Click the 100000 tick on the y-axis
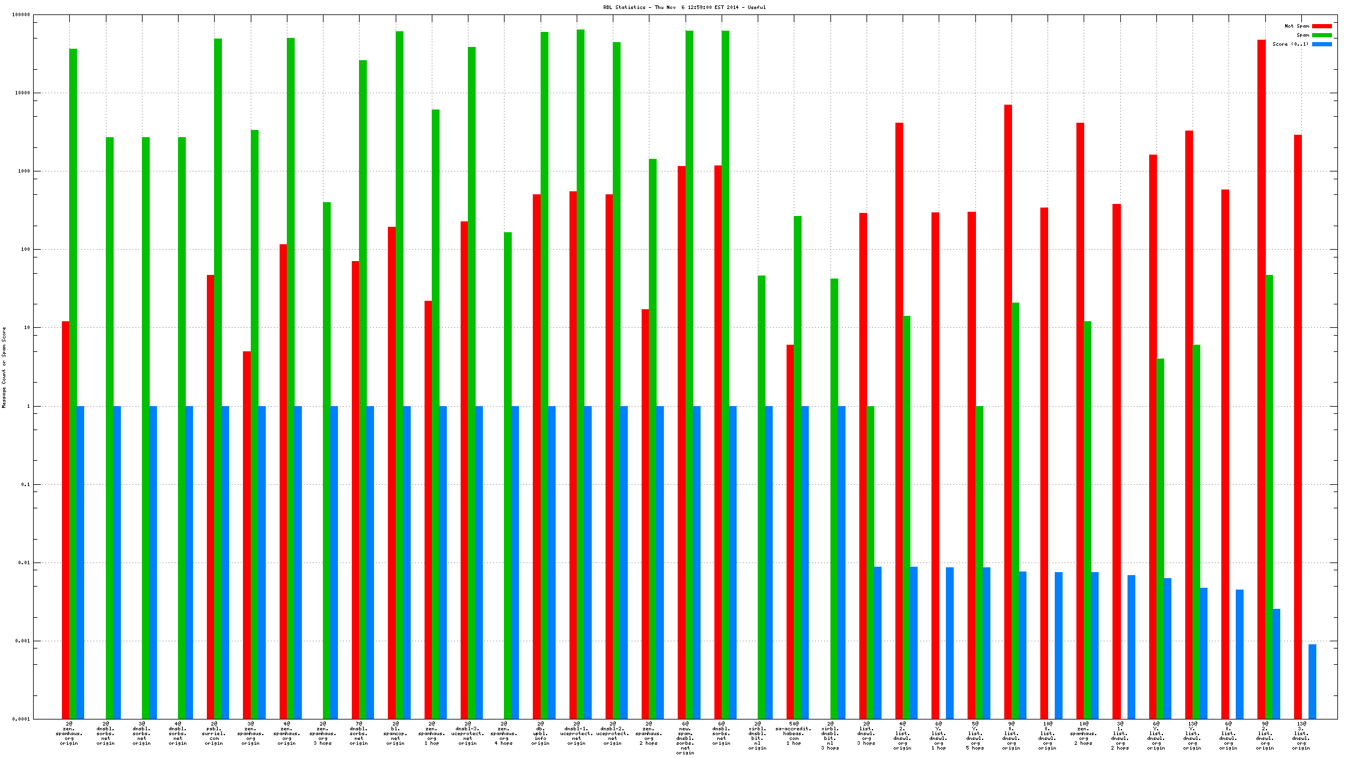The width and height of the screenshot is (1347, 758). 22,15
